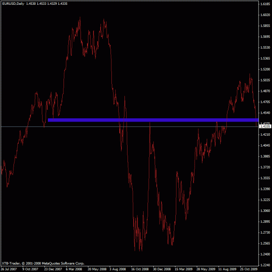Image resolution: width=272 pixels, height=272 pixels.
Task: Click the 1.2730 price axis label
Action: coord(265,232)
